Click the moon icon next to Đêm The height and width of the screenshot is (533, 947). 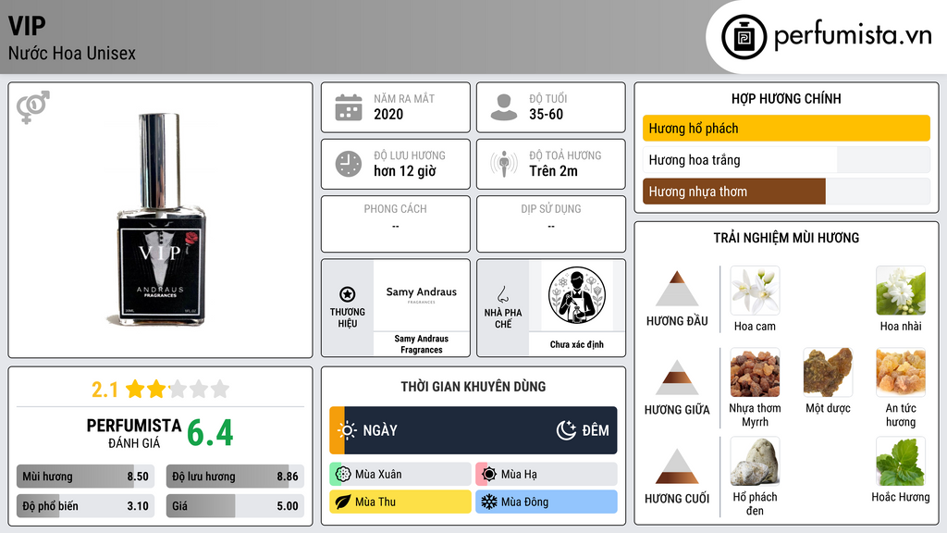click(x=566, y=430)
